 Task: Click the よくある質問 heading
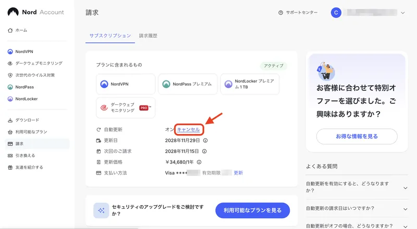322,167
